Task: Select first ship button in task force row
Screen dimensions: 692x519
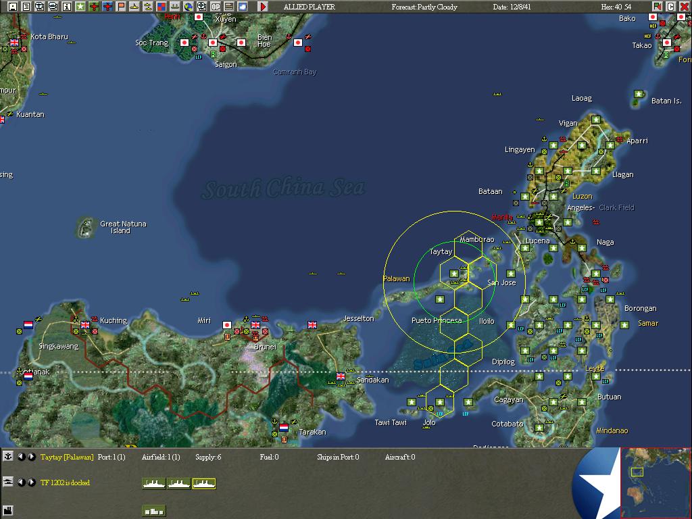Action: coord(154,484)
